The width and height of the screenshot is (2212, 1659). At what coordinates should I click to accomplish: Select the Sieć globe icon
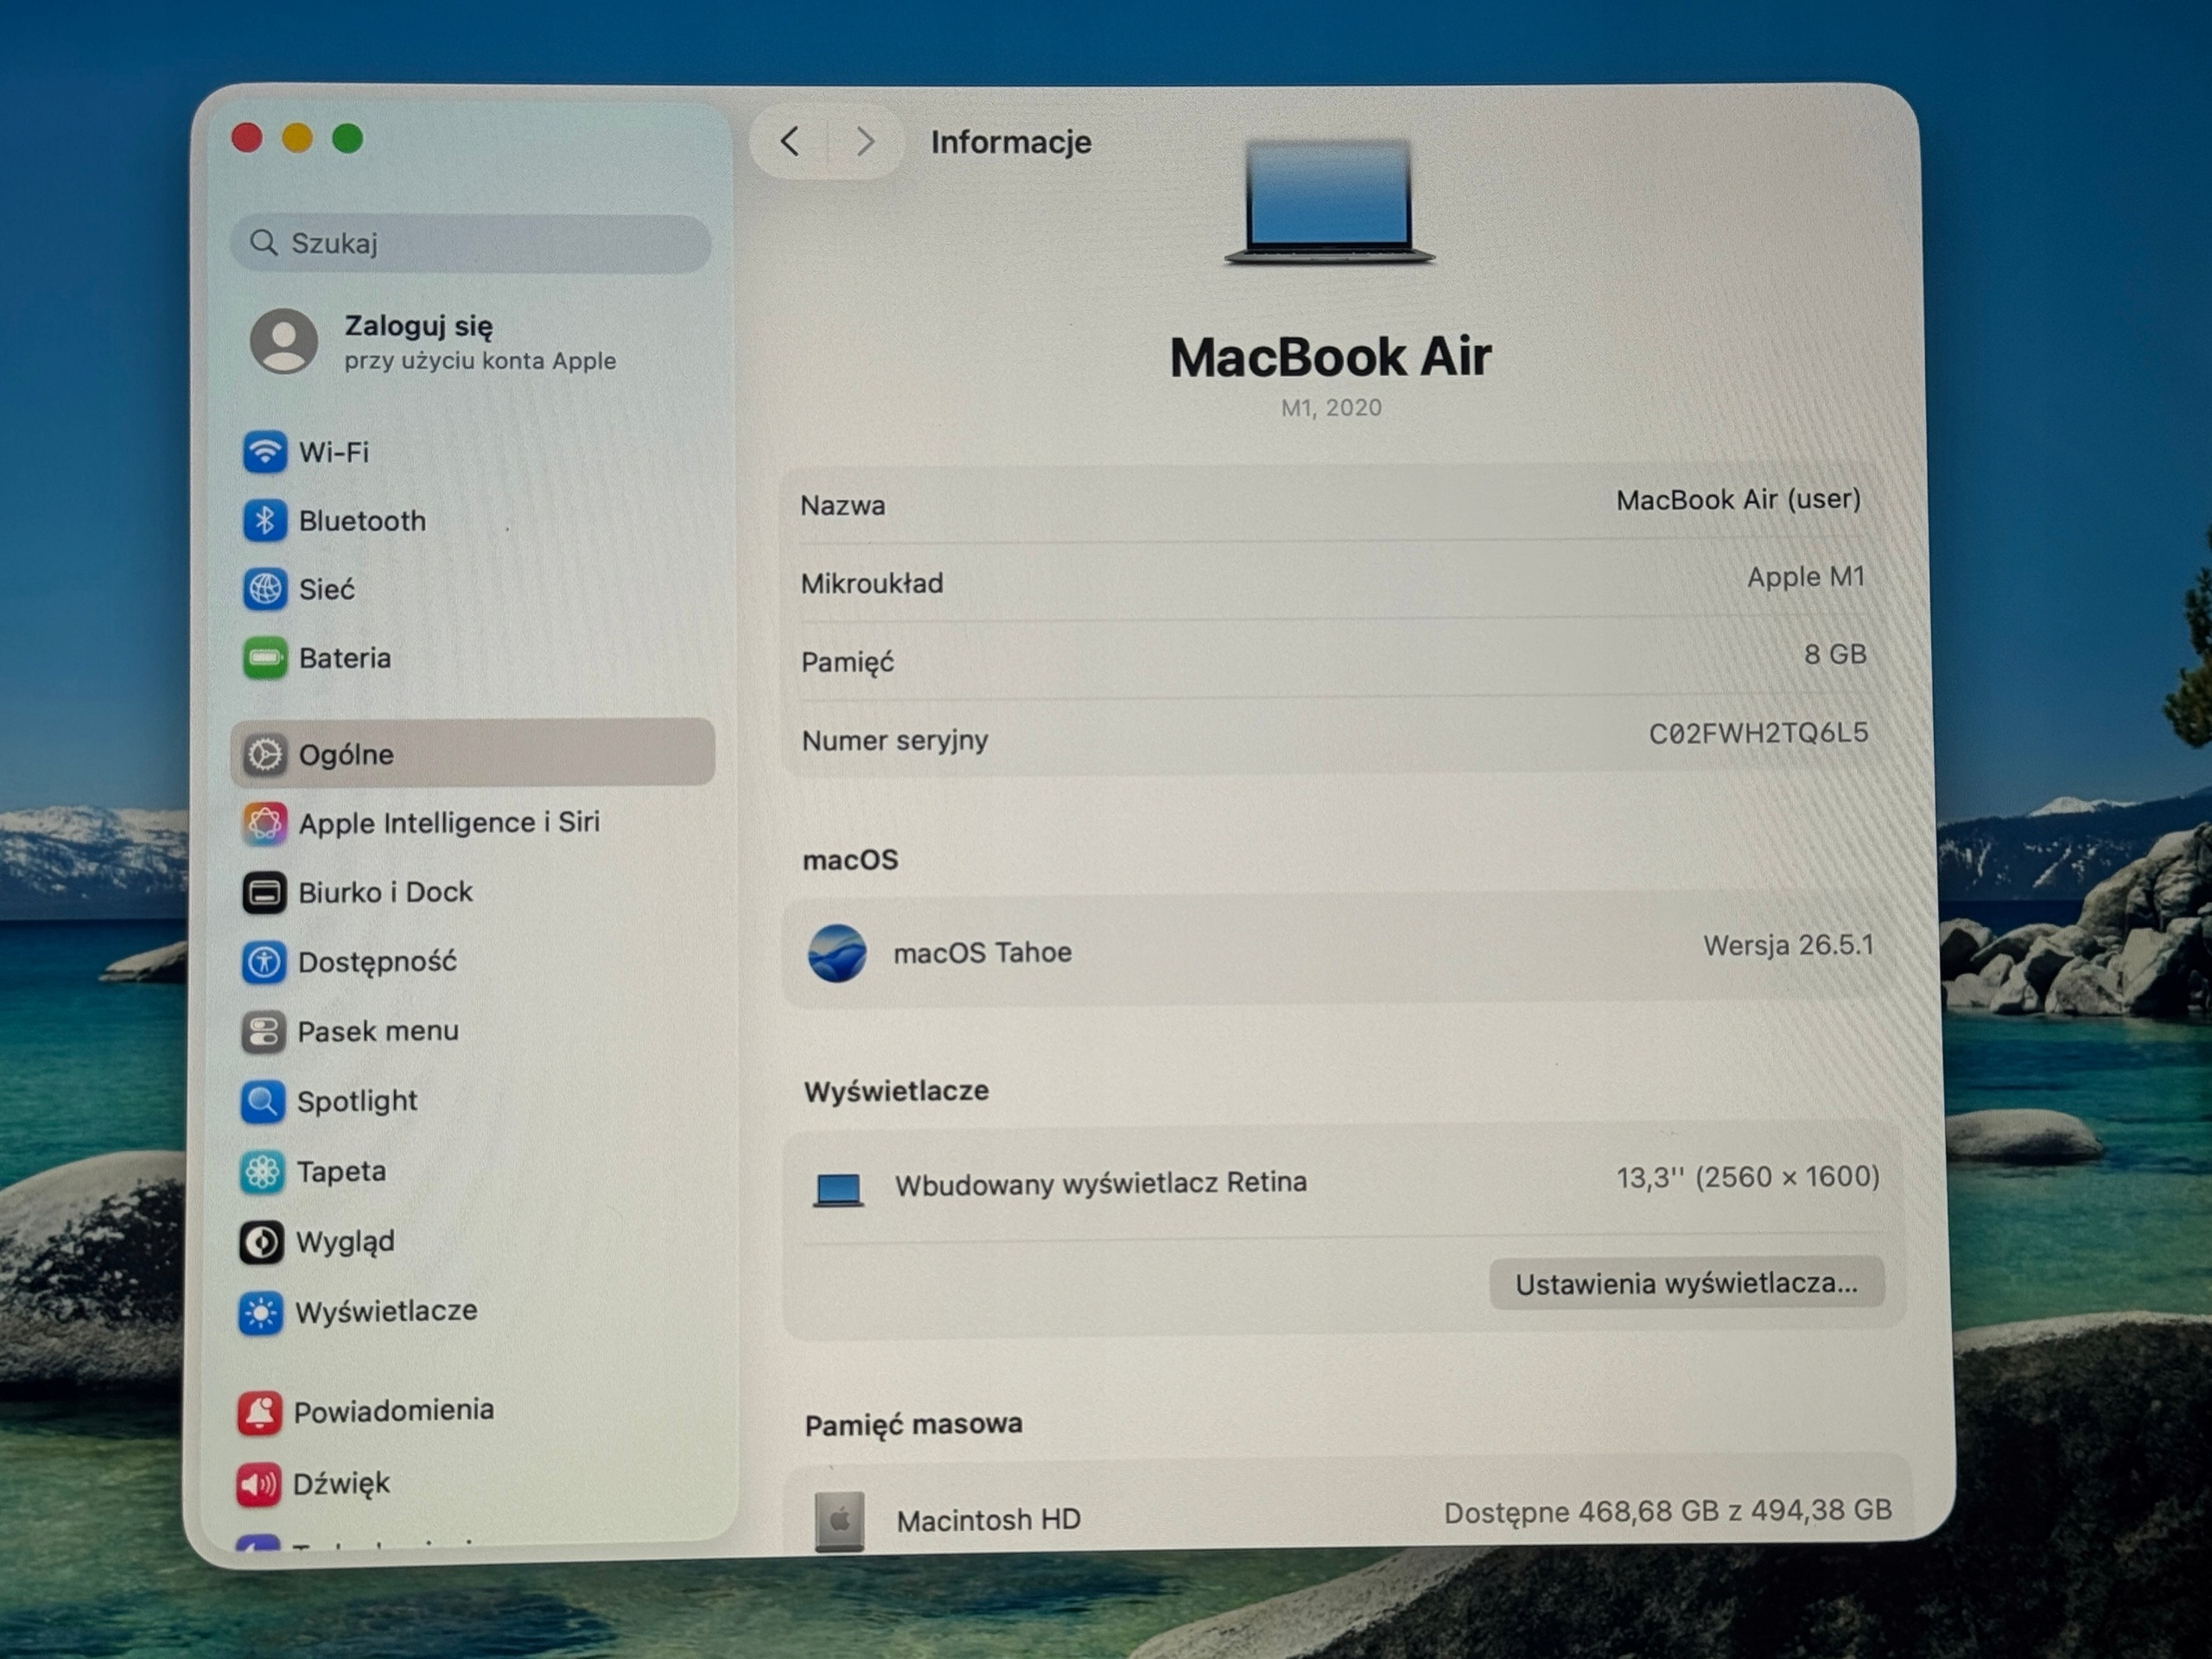coord(265,589)
